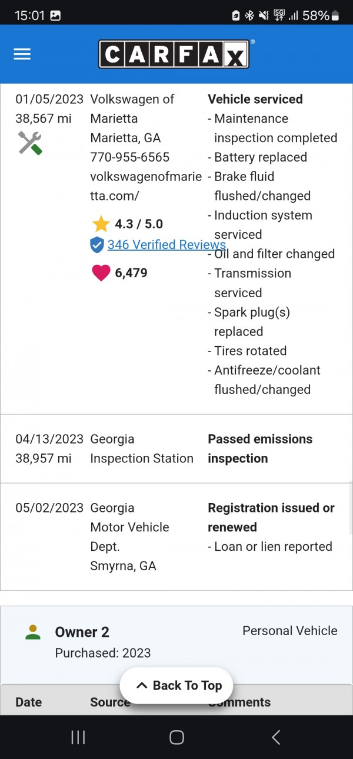This screenshot has width=353, height=759.
Task: Tap the 770-955-6565 phone number
Action: 129,157
